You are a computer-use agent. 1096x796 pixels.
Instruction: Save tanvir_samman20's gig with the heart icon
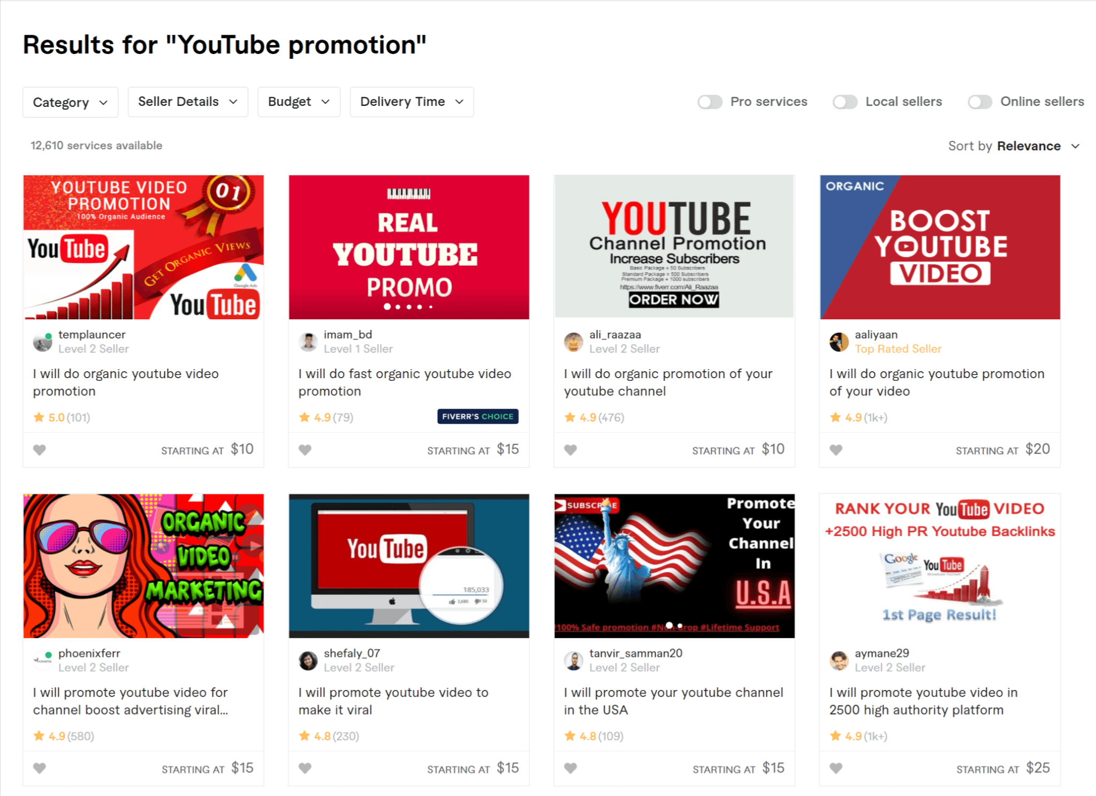click(570, 768)
